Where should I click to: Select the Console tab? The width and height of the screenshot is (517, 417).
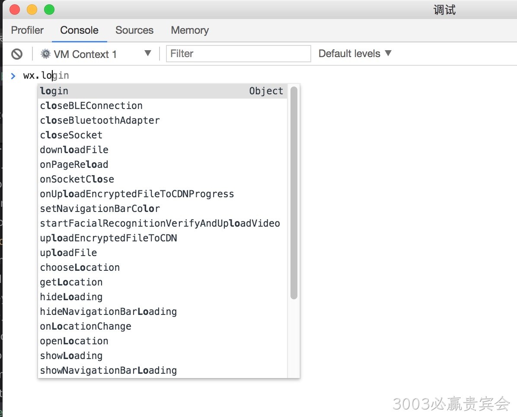(x=79, y=30)
